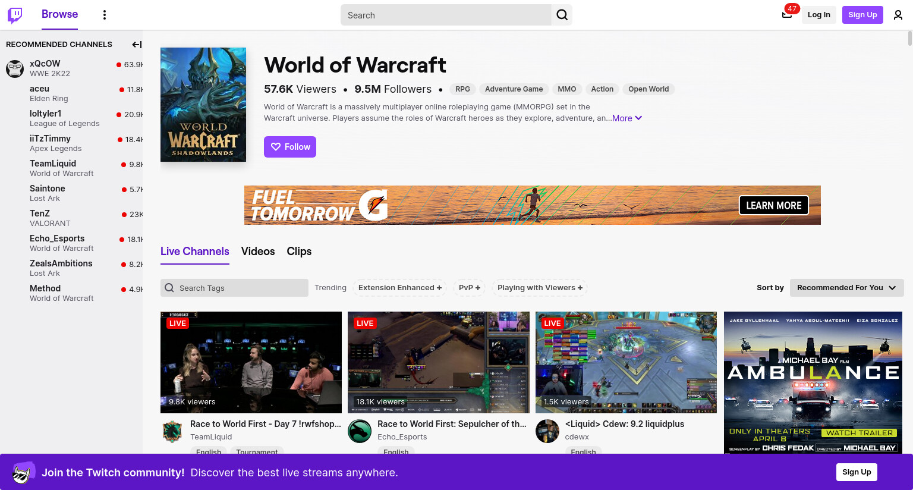Click the Echo_Esports channel name under stream
Image resolution: width=913 pixels, height=490 pixels.
point(402,437)
